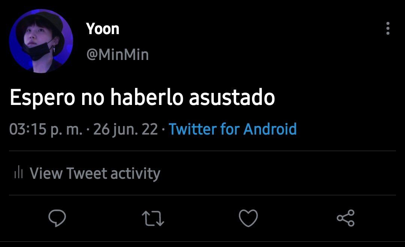
Task: Click the word Espero in the tweet
Action: click(x=42, y=98)
